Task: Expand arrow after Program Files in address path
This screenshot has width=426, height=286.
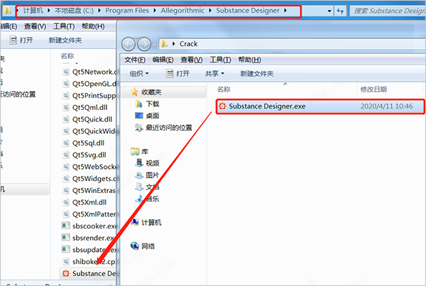Action: click(155, 11)
